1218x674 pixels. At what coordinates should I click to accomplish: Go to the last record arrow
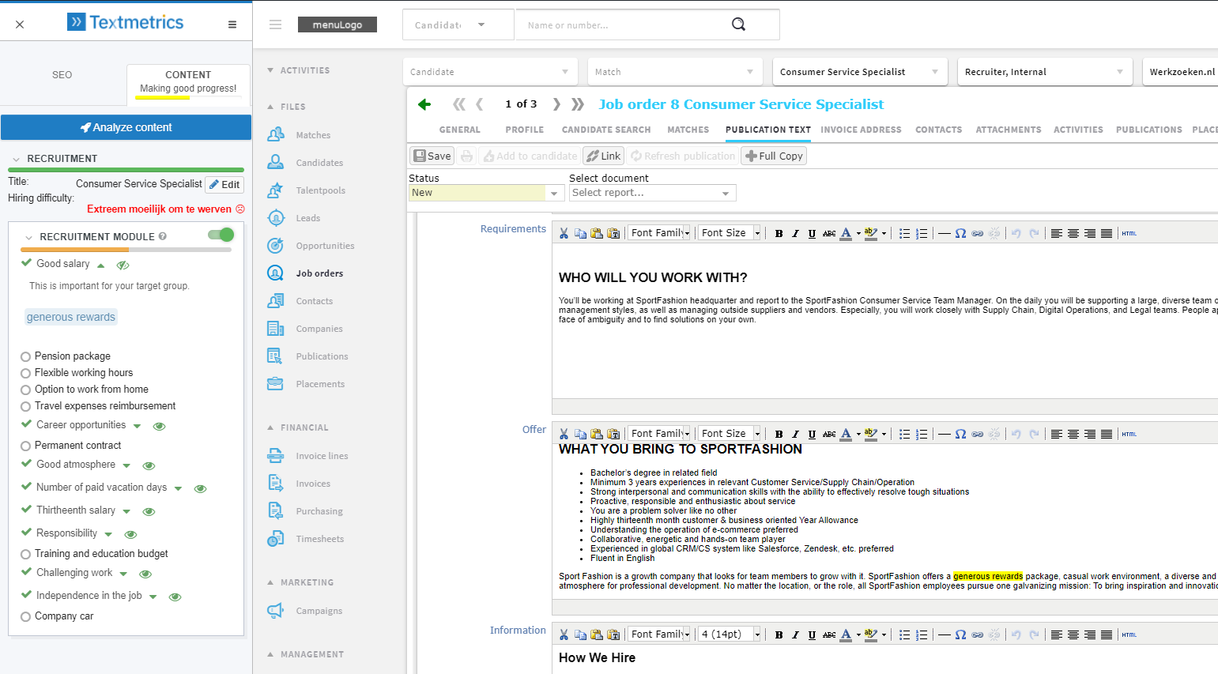click(578, 104)
